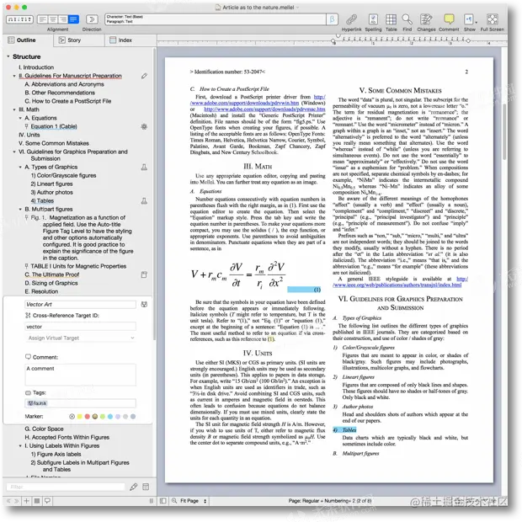Click the Character and Paragraph style box
522x522 pixels.
tap(215, 19)
